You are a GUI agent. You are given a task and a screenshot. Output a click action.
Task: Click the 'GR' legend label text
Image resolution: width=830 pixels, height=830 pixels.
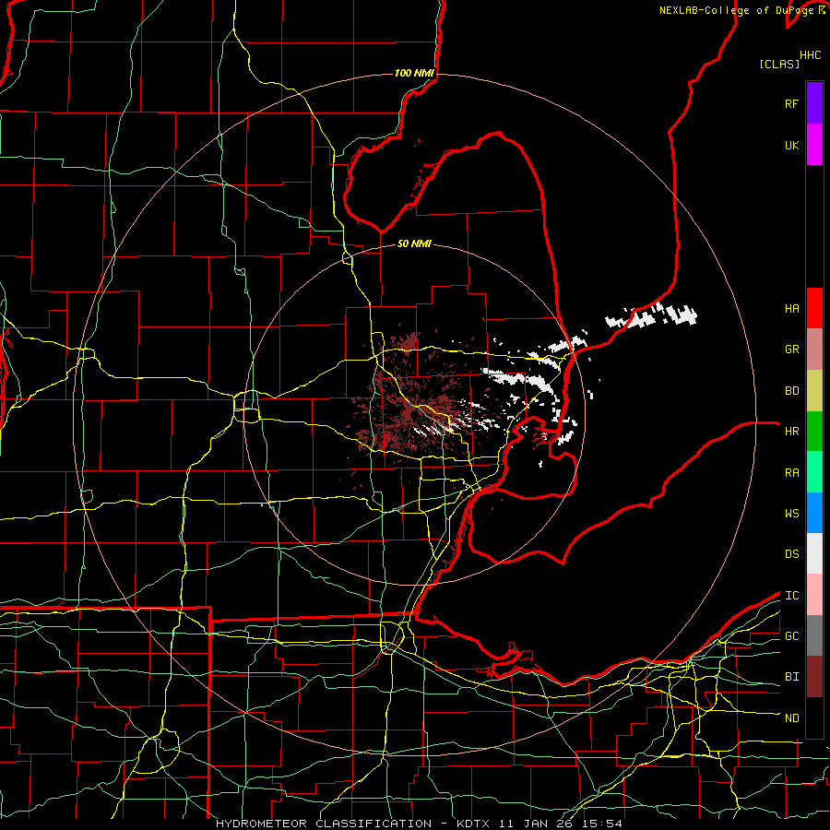791,350
